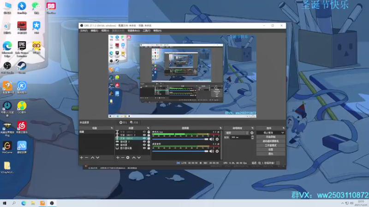Open 网易云音乐 desktop shortcut

pos(22,127)
